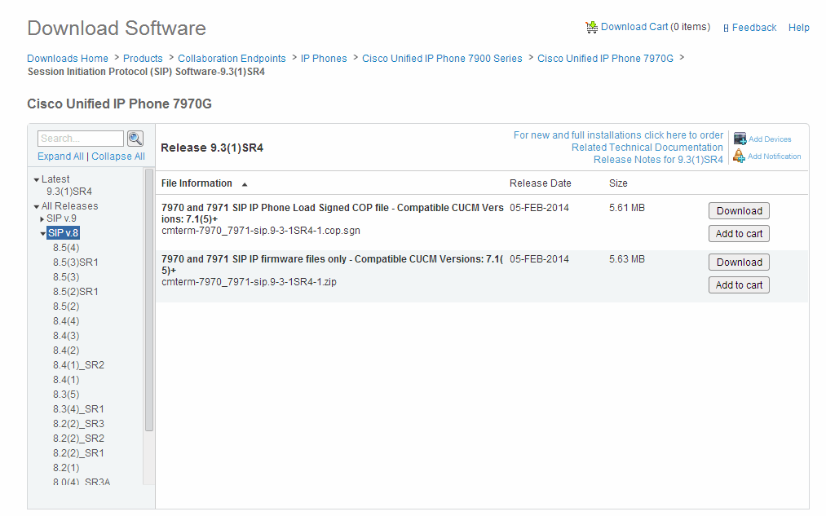This screenshot has width=826, height=516.
Task: Click the Collapse All link
Action: point(118,157)
